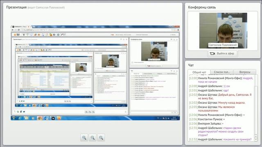The image size is (262, 147).
Task: Click the Святослав Павловский name label on video
Action: tap(223, 45)
